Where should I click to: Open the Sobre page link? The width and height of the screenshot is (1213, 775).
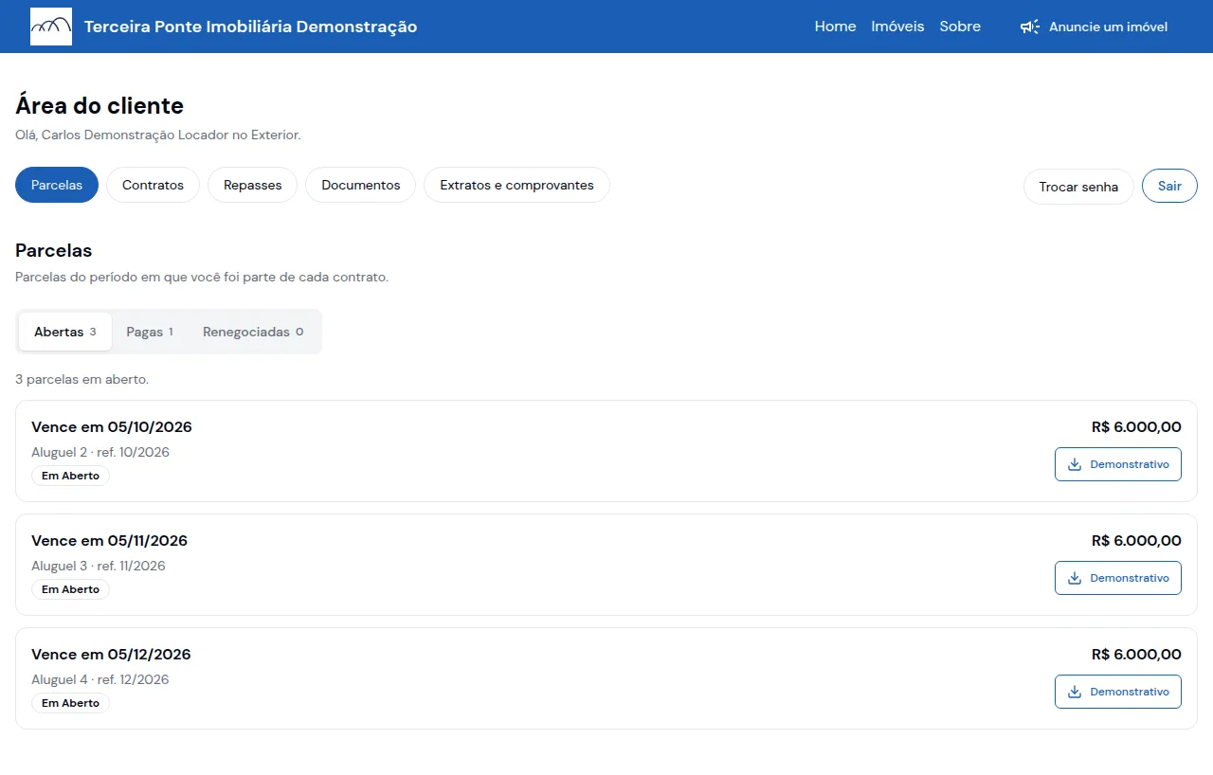[960, 27]
